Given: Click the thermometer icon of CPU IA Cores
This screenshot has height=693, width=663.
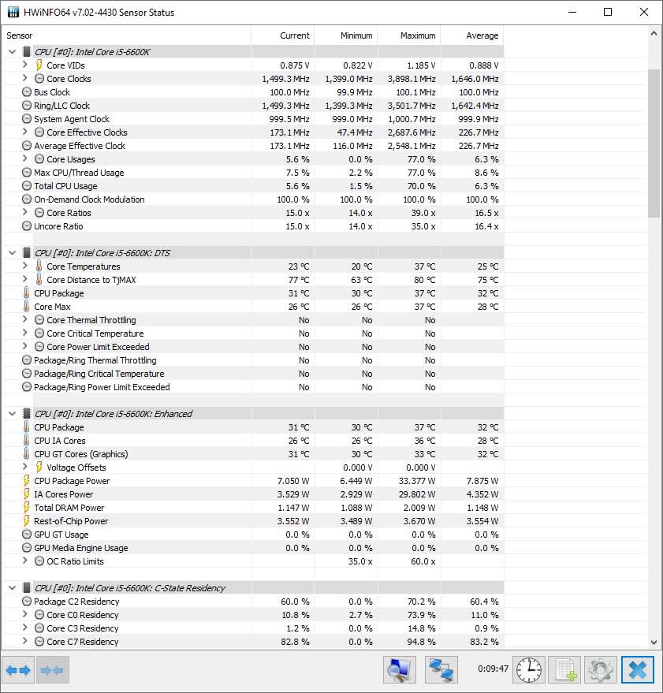Looking at the screenshot, I should point(27,441).
